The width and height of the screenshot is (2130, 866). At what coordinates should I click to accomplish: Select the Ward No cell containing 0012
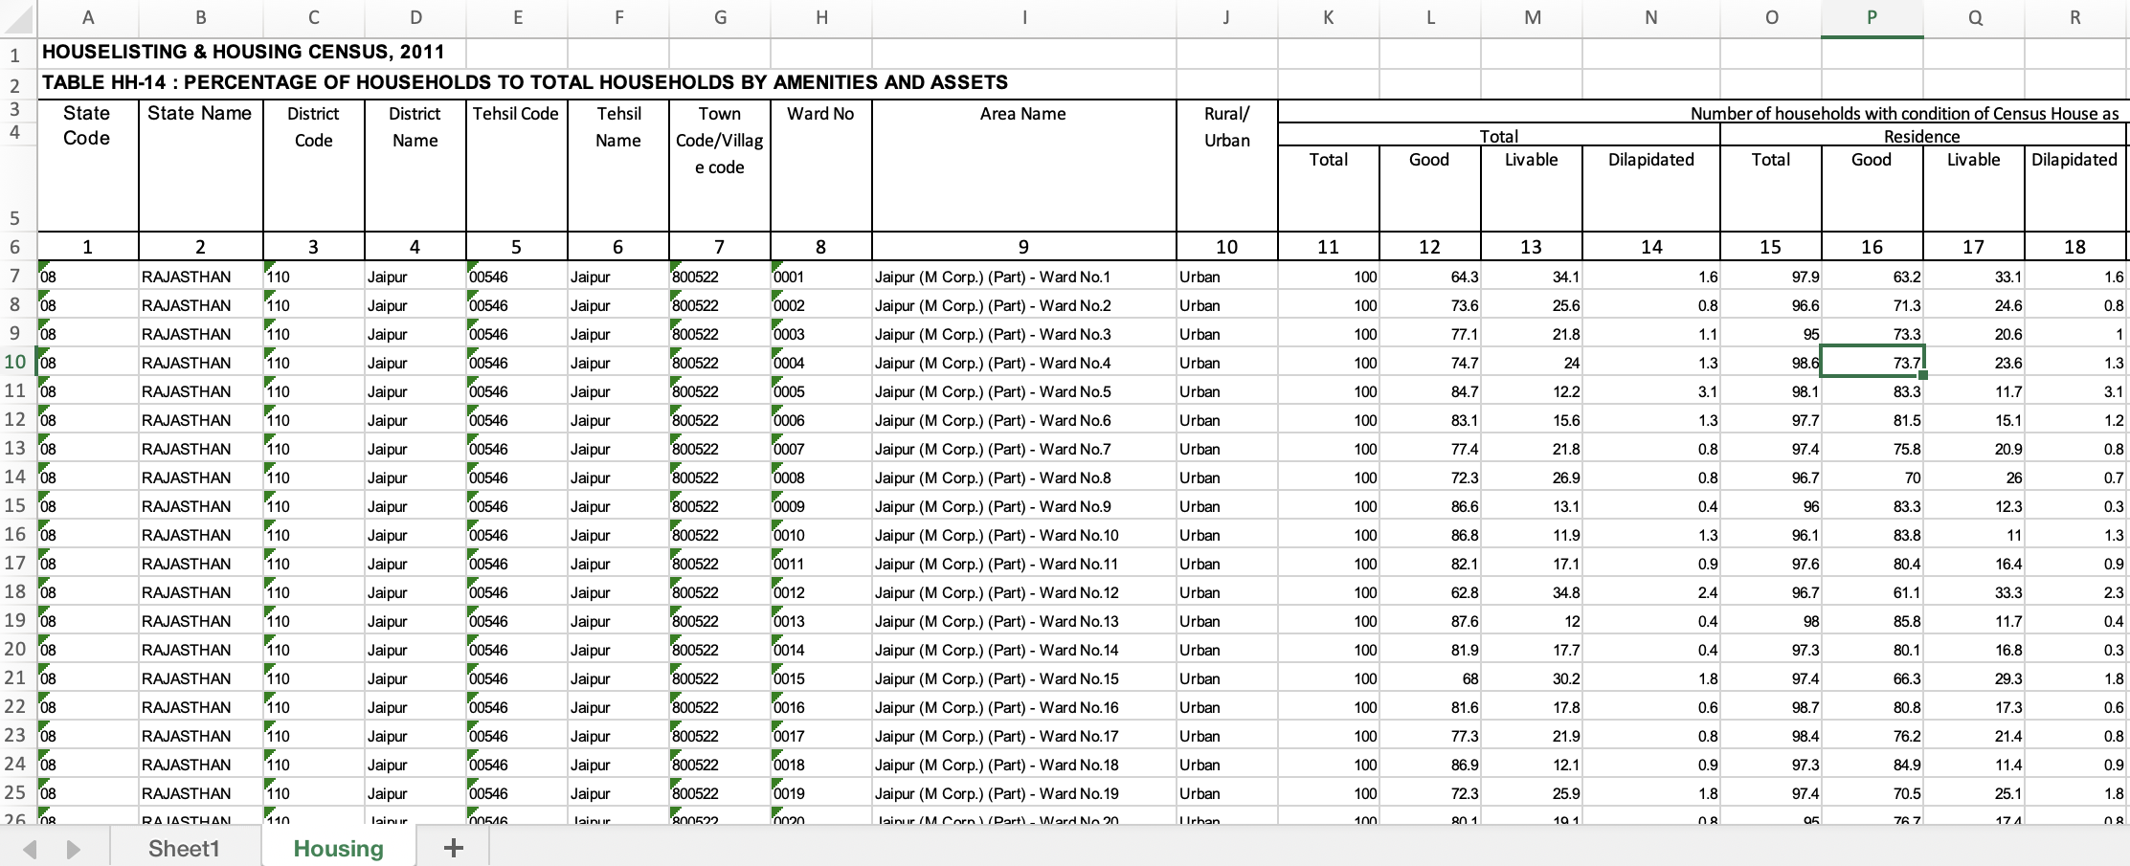[819, 592]
